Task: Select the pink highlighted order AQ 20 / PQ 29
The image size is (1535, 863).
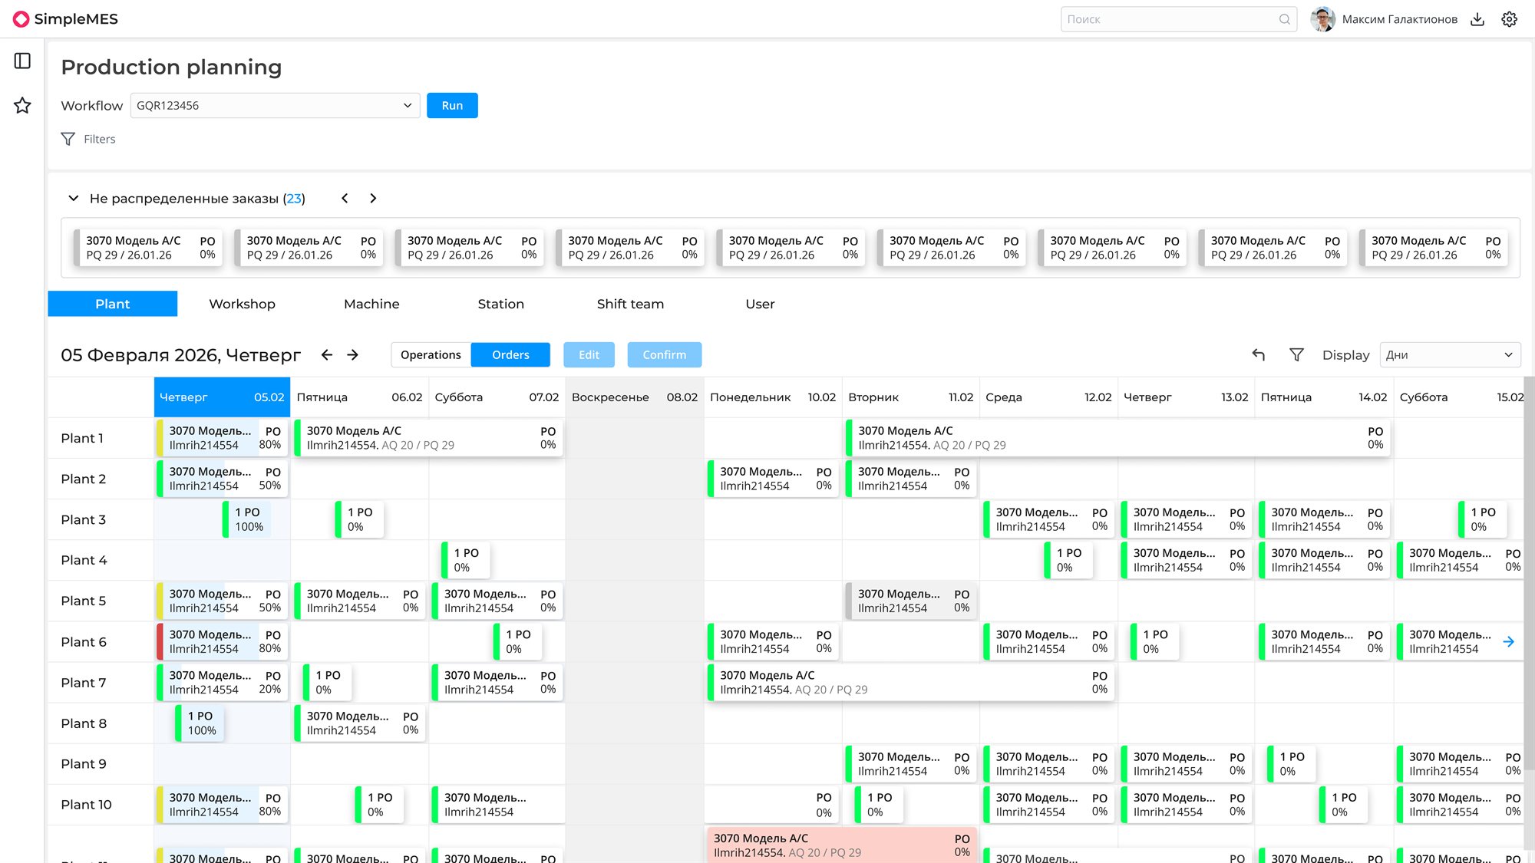Action: (x=841, y=845)
